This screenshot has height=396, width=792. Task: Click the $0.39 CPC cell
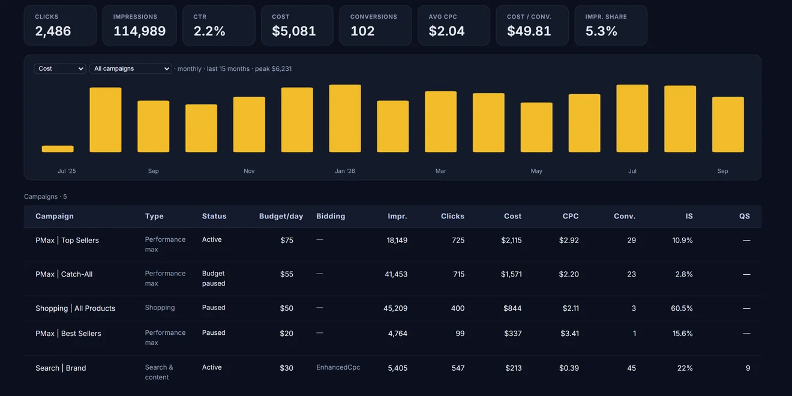tap(569, 368)
